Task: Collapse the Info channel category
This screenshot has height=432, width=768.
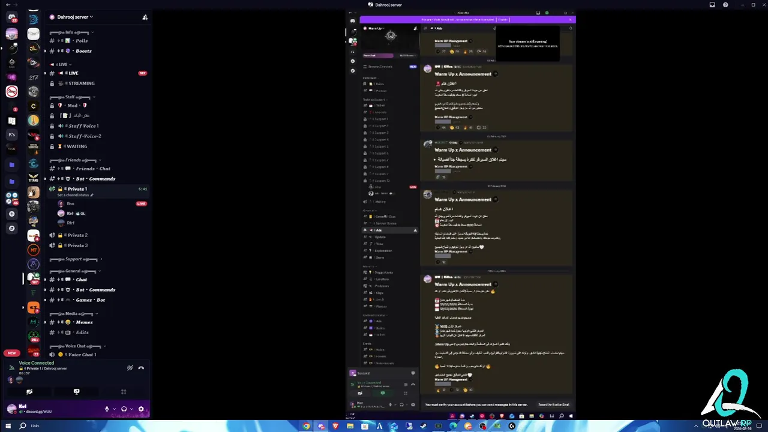Action: point(71,32)
